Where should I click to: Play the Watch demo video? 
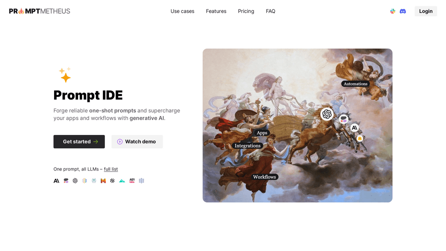tap(137, 142)
